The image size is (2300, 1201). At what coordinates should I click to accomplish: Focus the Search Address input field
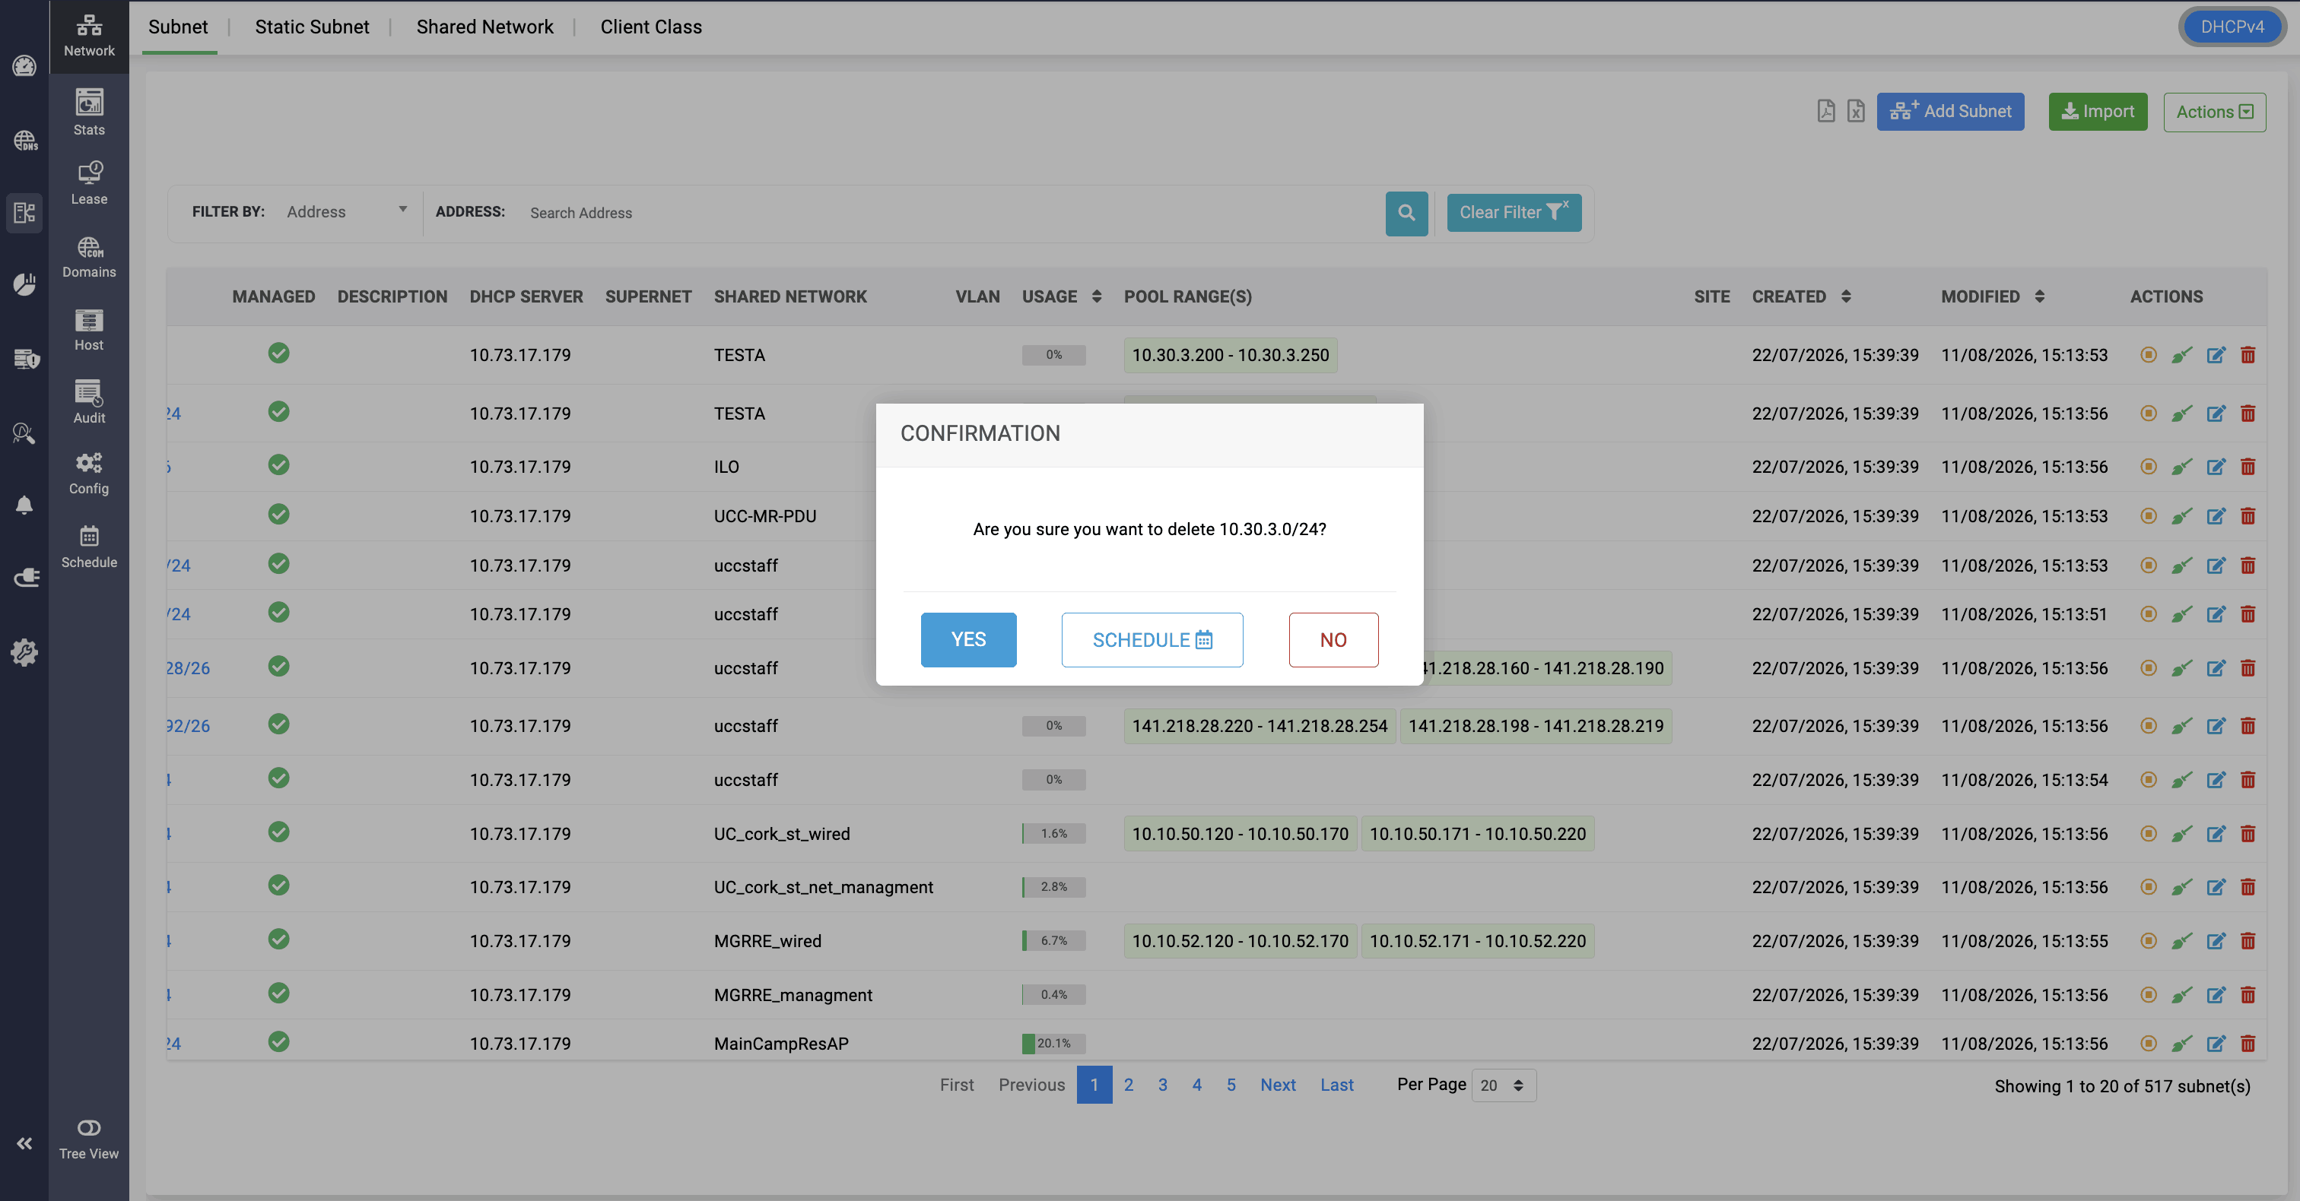(x=949, y=214)
